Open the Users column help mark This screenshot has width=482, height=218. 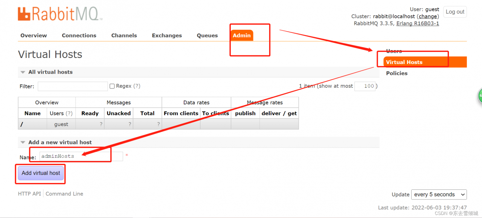[x=69, y=113]
